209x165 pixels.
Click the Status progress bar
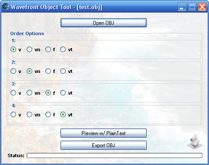(115, 155)
